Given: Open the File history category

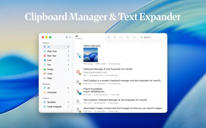Looking at the screenshot, I should [x=56, y=65].
